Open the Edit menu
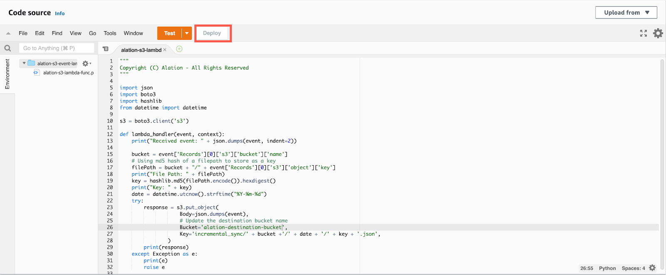The image size is (666, 275). point(40,33)
